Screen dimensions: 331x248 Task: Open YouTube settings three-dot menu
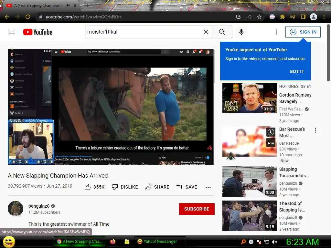[x=276, y=32]
